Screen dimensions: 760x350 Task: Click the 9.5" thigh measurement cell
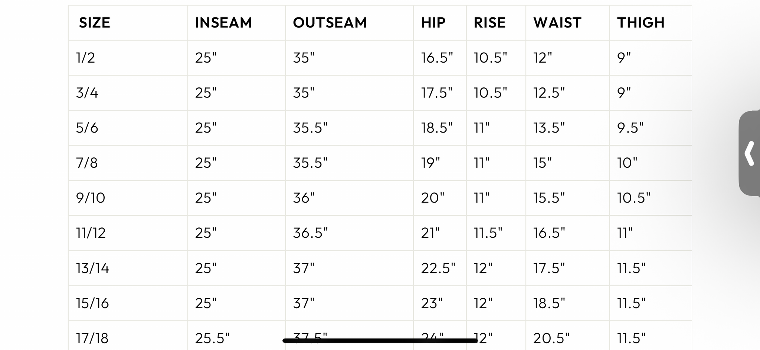(630, 128)
